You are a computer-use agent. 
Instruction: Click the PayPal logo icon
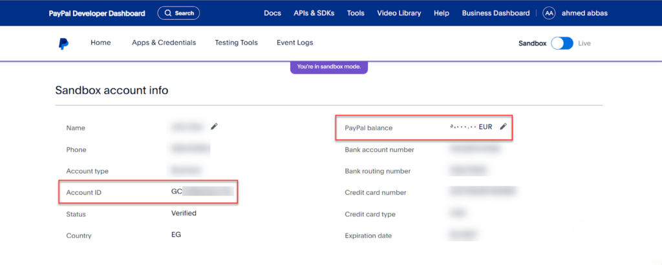tap(64, 43)
